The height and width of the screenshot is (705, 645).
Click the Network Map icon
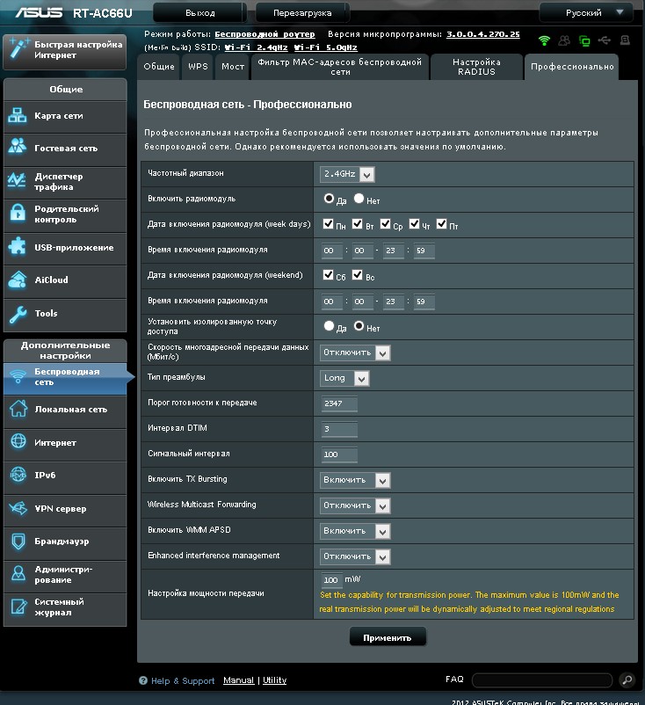pos(18,115)
